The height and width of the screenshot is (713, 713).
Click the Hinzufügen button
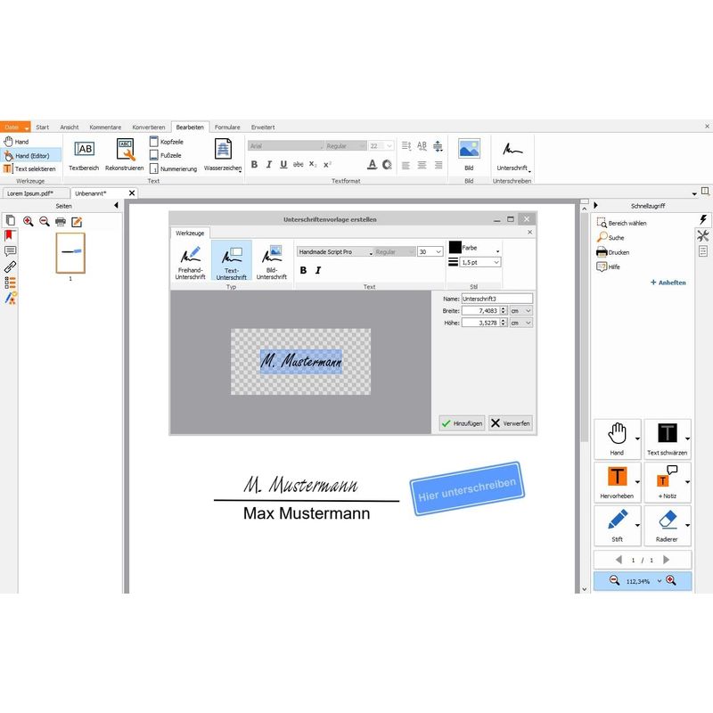tap(462, 423)
